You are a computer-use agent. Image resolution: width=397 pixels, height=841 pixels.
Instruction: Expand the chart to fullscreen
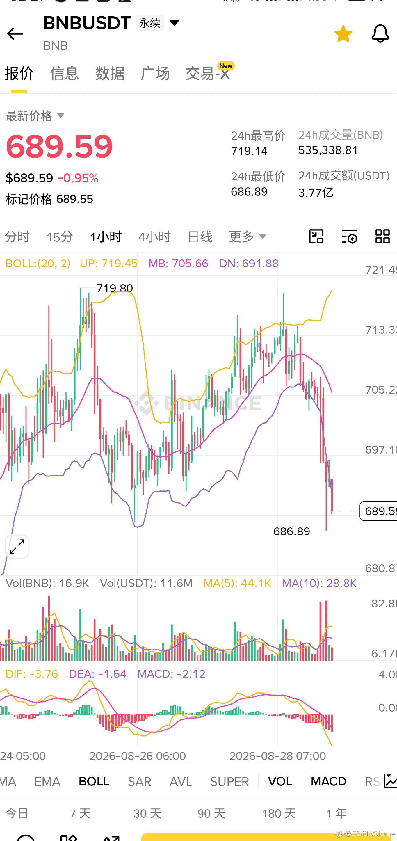(x=17, y=547)
